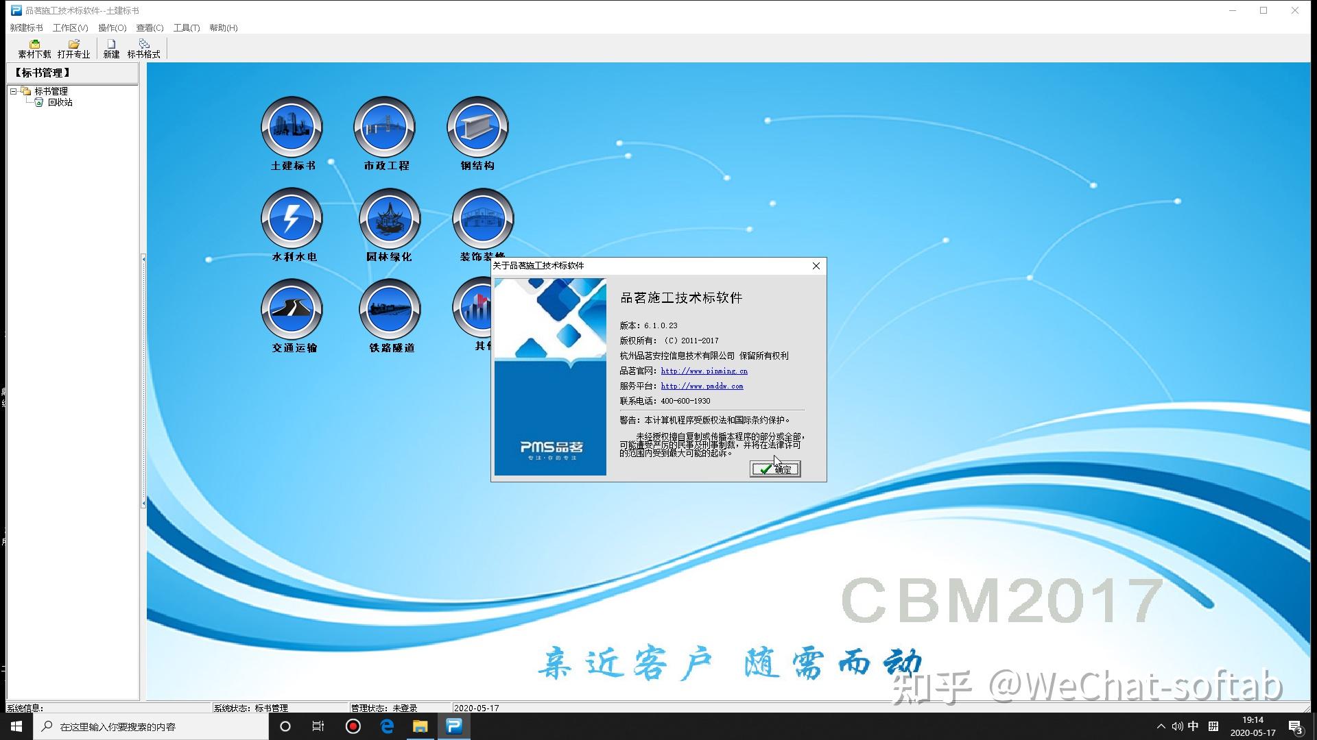Open the 土建标书 category icon
Viewport: 1317px width, 740px height.
[292, 127]
